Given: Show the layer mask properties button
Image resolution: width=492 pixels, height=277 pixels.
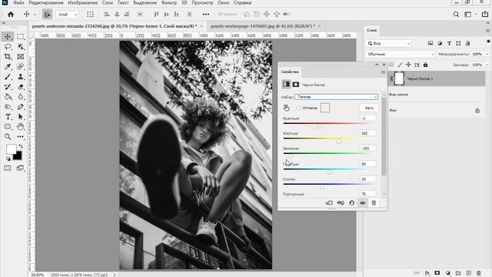Looking at the screenshot, I should coord(295,85).
